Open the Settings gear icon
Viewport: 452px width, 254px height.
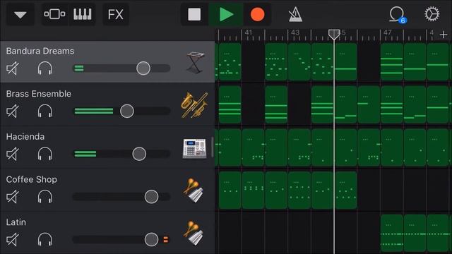(x=432, y=14)
